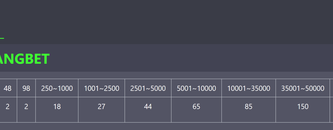Click the value cell showing 44
333x130 pixels.
pyautogui.click(x=148, y=110)
